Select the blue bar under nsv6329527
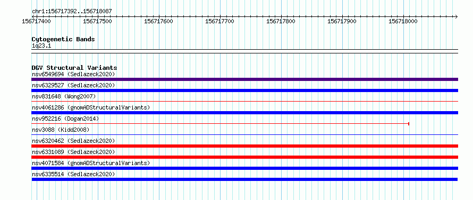Image resolution: width=473 pixels, height=200 pixels. [244, 90]
